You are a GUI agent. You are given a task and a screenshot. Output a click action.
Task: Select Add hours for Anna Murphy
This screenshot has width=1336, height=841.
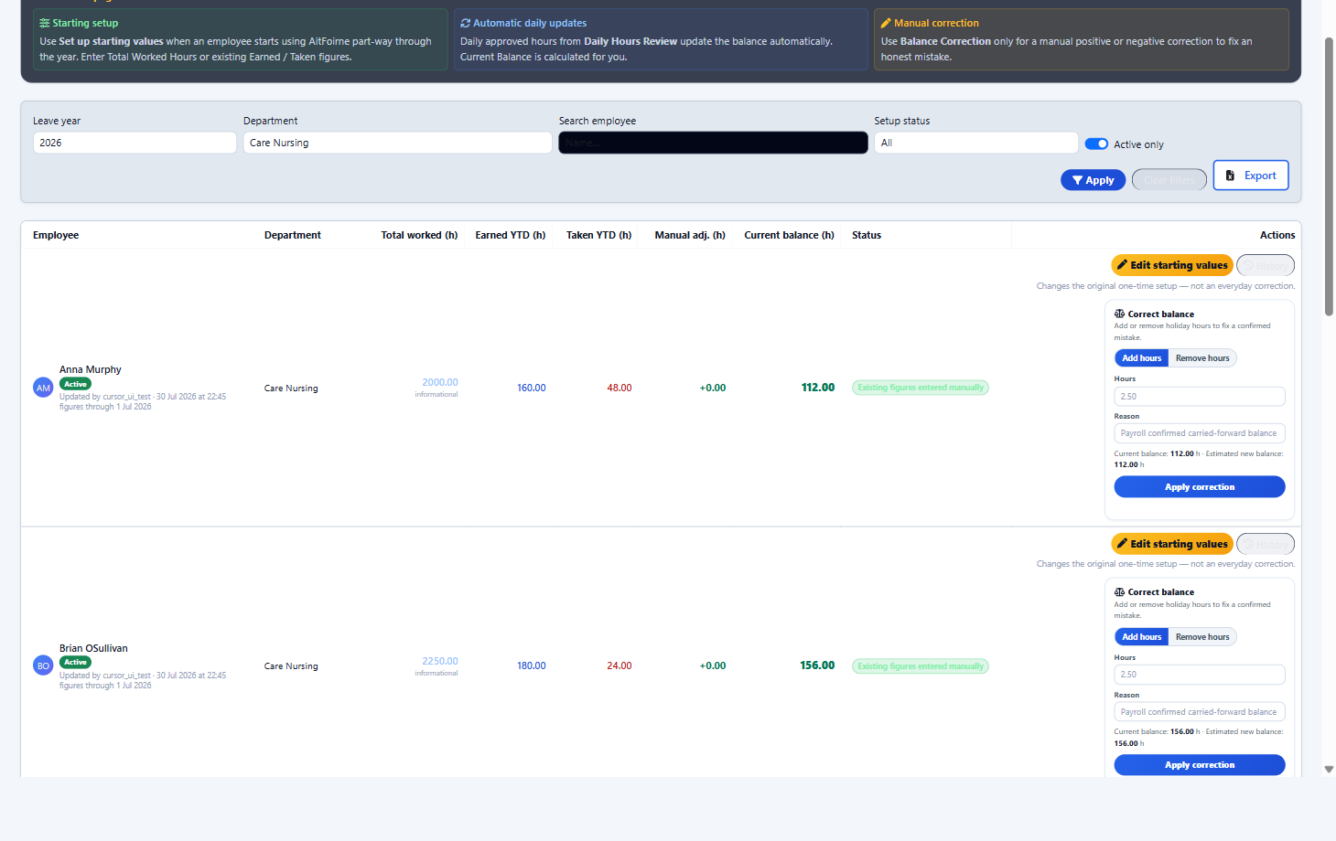1142,358
